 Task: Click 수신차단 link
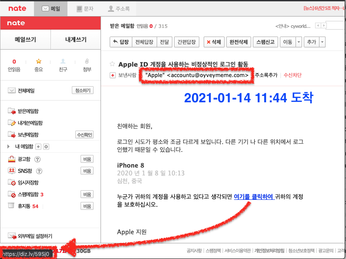click(x=292, y=75)
